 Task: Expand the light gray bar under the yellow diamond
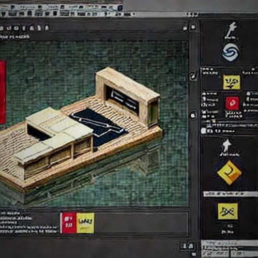pyautogui.click(x=231, y=194)
